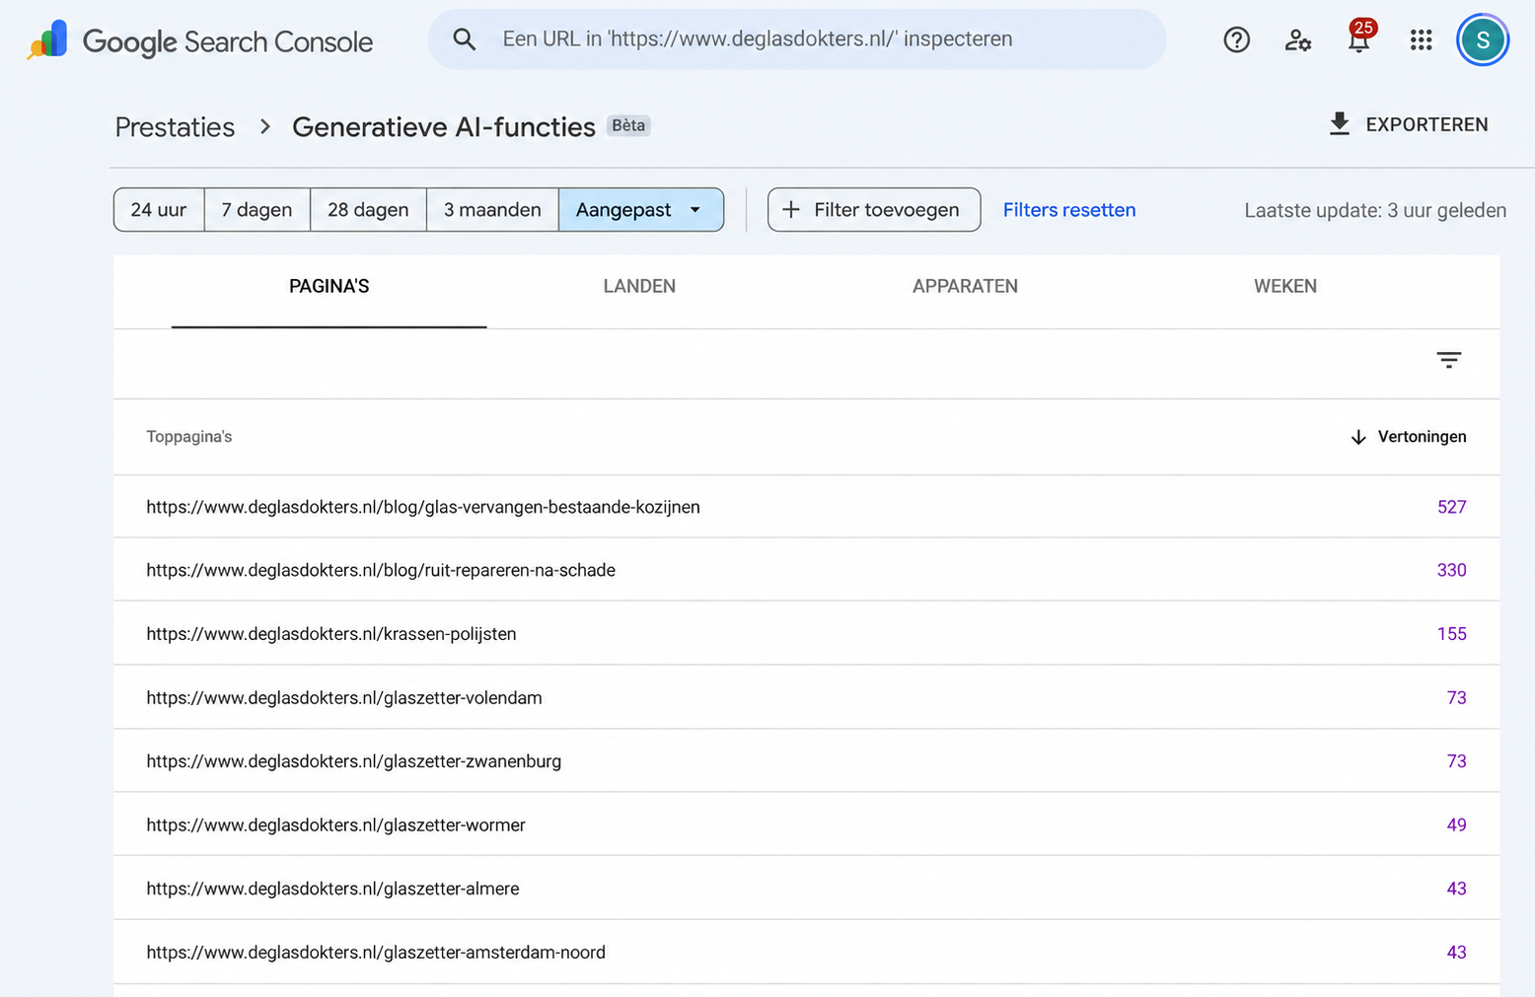Screen dimensions: 1535x997
Task: Click the 155 impressions value
Action: point(1451,634)
